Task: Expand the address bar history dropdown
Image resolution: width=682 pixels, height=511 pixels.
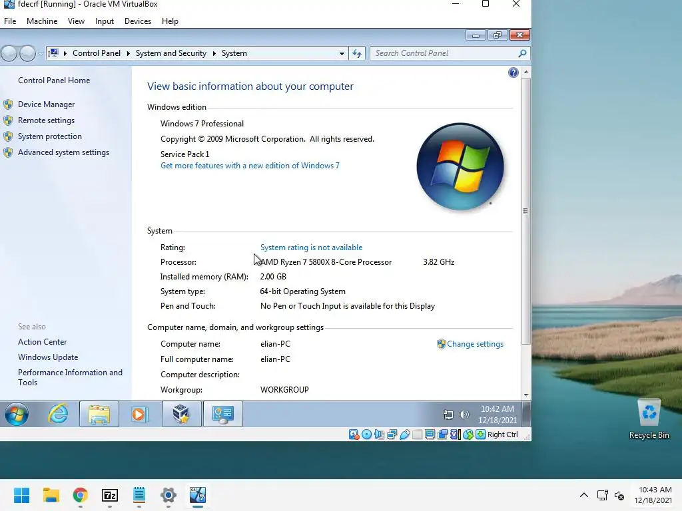Action: point(342,53)
